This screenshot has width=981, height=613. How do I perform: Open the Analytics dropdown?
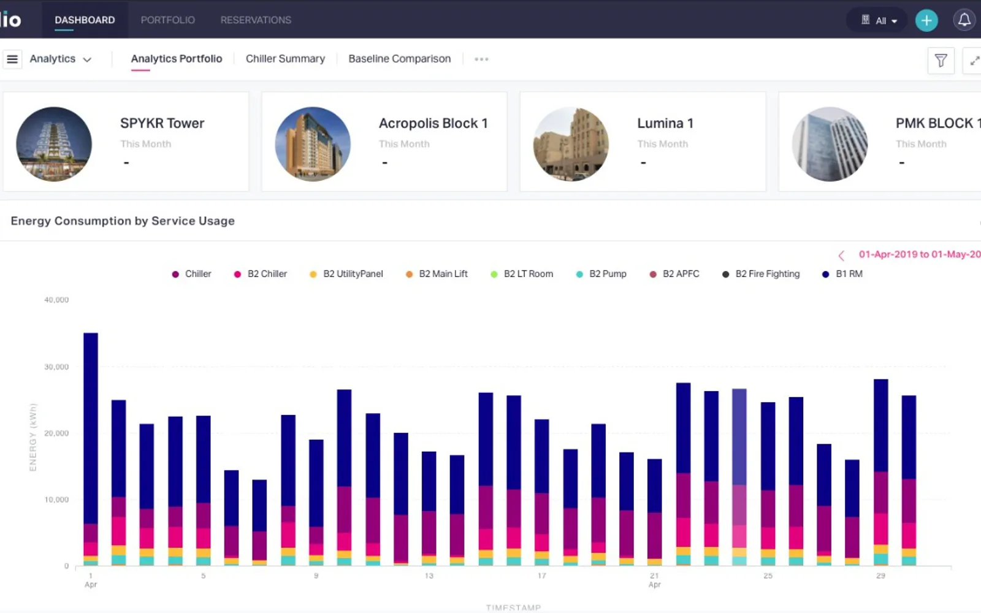pyautogui.click(x=60, y=59)
